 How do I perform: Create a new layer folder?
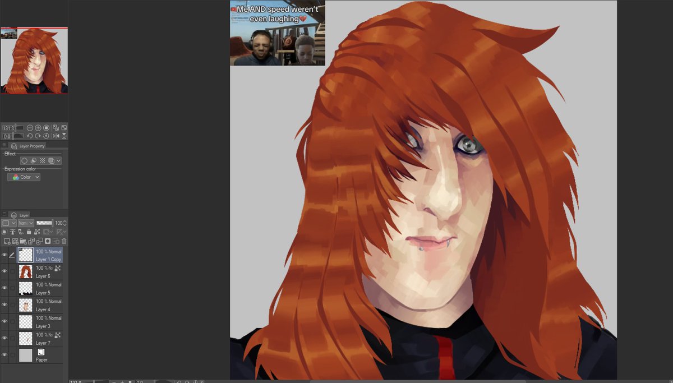pyautogui.click(x=23, y=241)
